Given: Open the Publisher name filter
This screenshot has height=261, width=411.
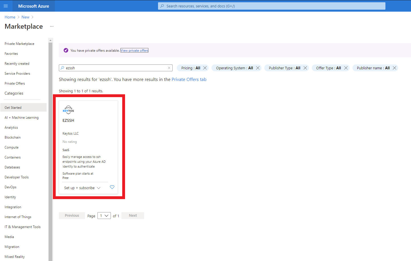Looking at the screenshot, I should tap(373, 68).
